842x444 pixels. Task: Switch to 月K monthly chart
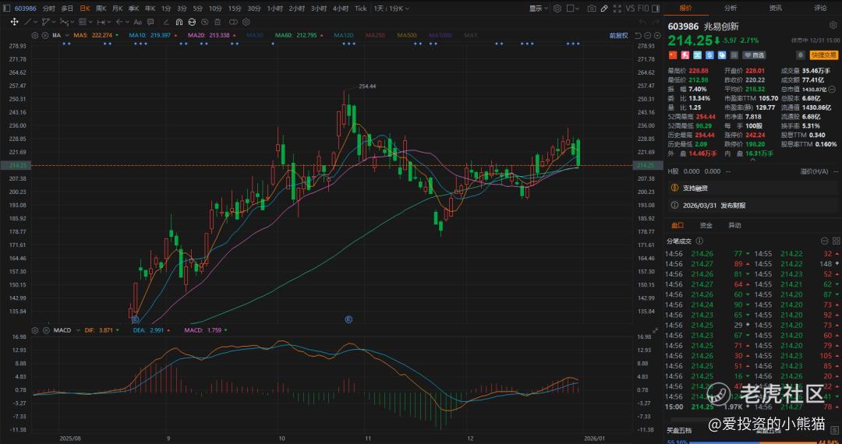point(117,9)
